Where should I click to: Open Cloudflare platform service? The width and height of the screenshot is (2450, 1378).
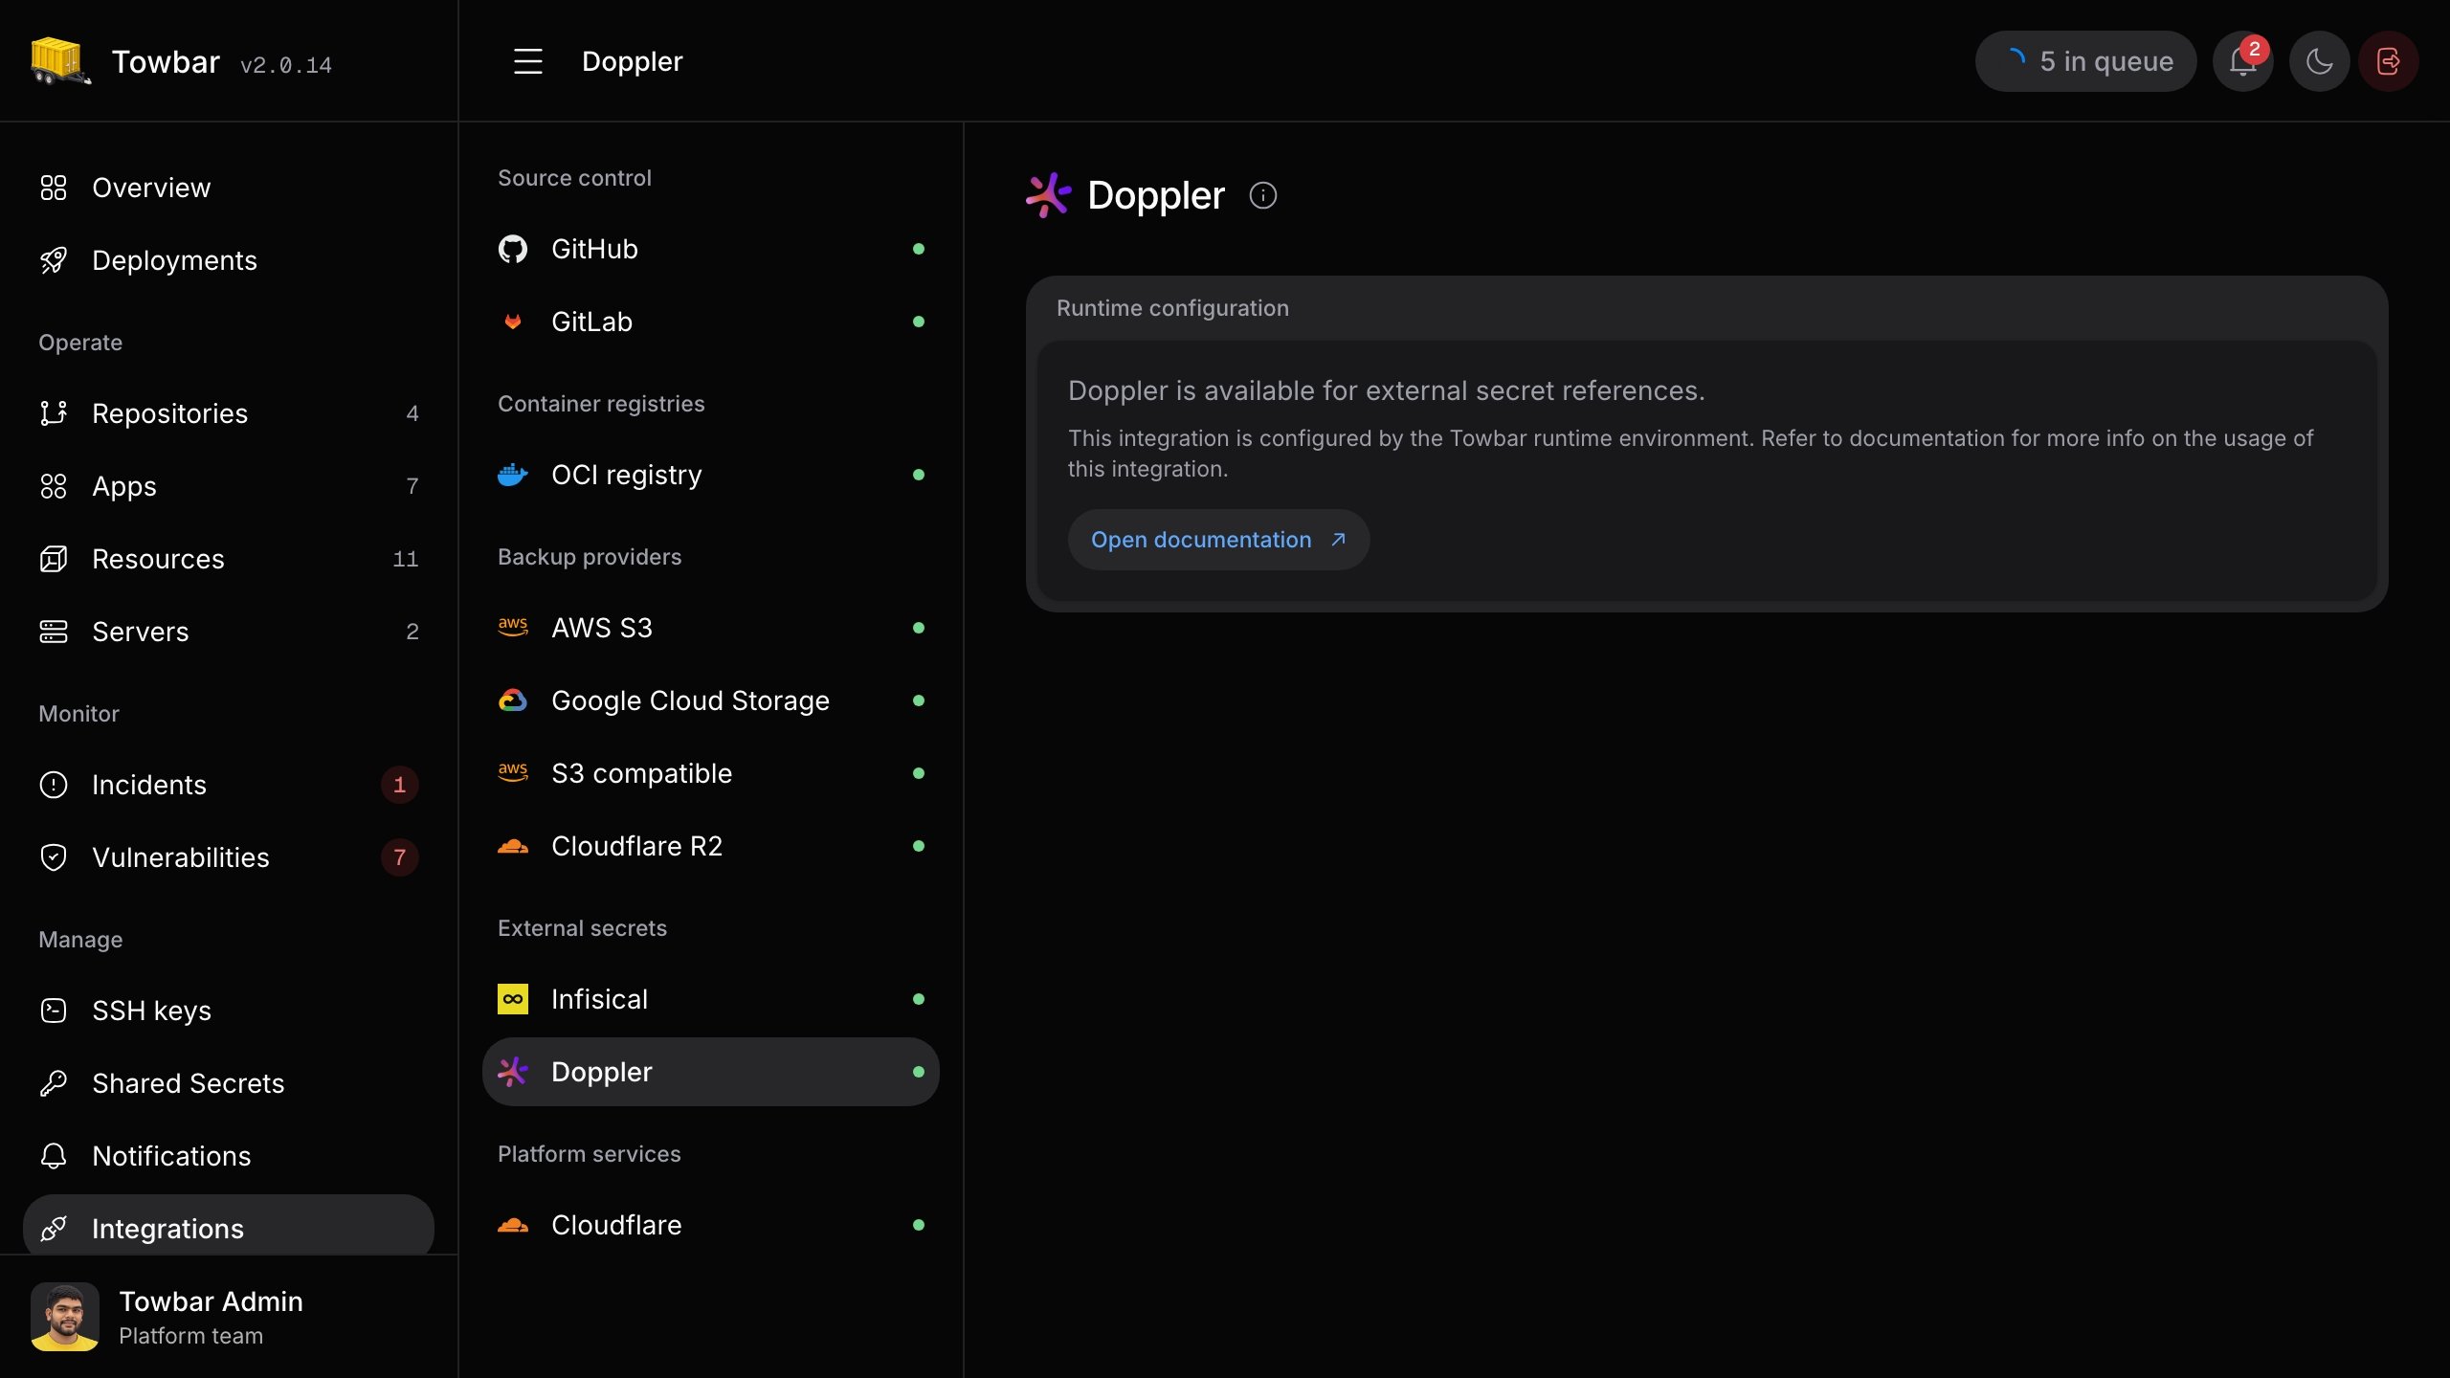711,1225
